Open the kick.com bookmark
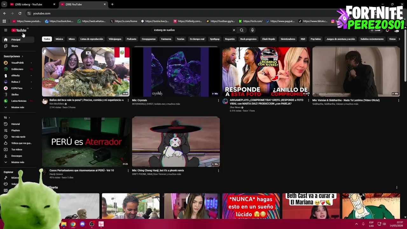 pos(251,21)
